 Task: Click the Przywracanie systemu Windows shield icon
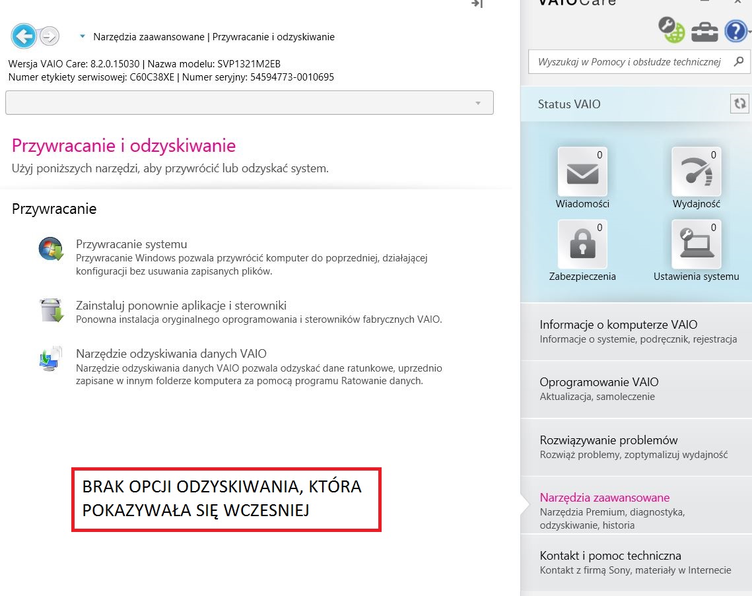point(51,248)
